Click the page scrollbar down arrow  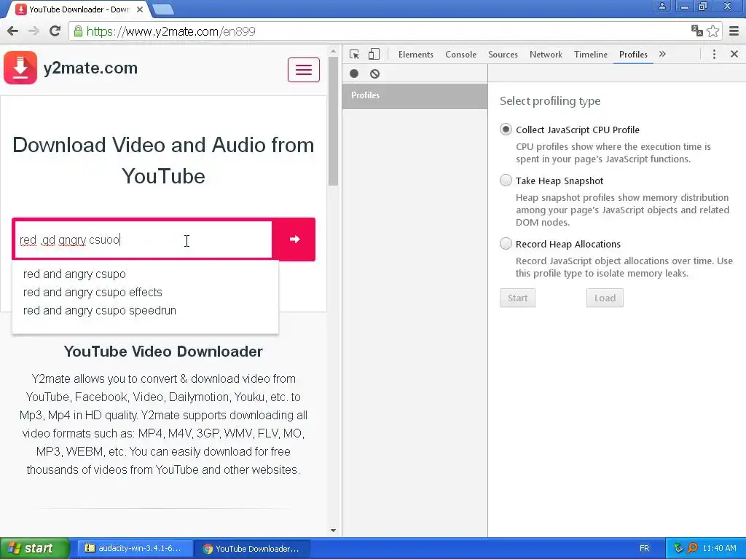[x=333, y=531]
